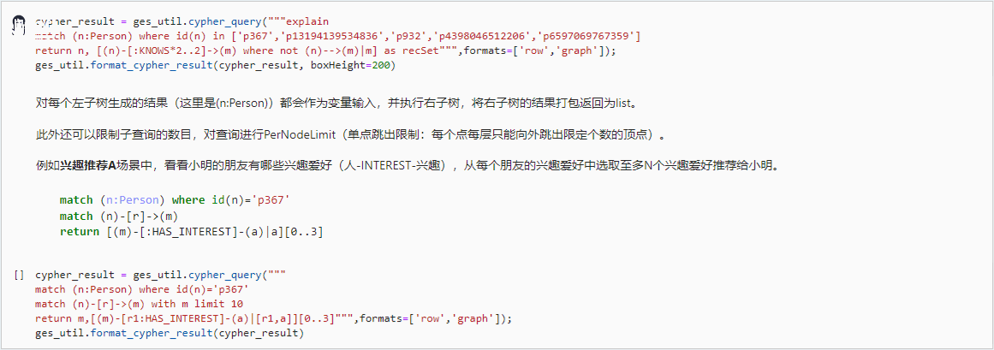Run the first code cell

tap(20, 27)
